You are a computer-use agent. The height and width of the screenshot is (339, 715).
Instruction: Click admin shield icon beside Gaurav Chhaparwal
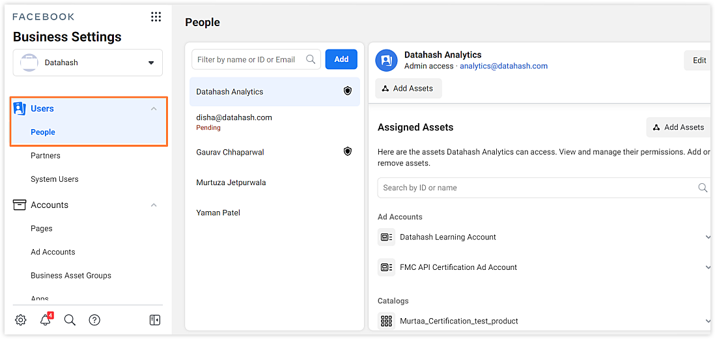click(x=348, y=151)
